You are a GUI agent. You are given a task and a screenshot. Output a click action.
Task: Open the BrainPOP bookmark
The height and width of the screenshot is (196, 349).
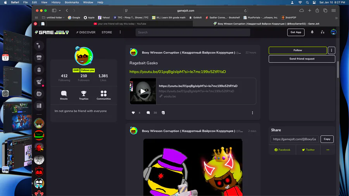(289, 17)
